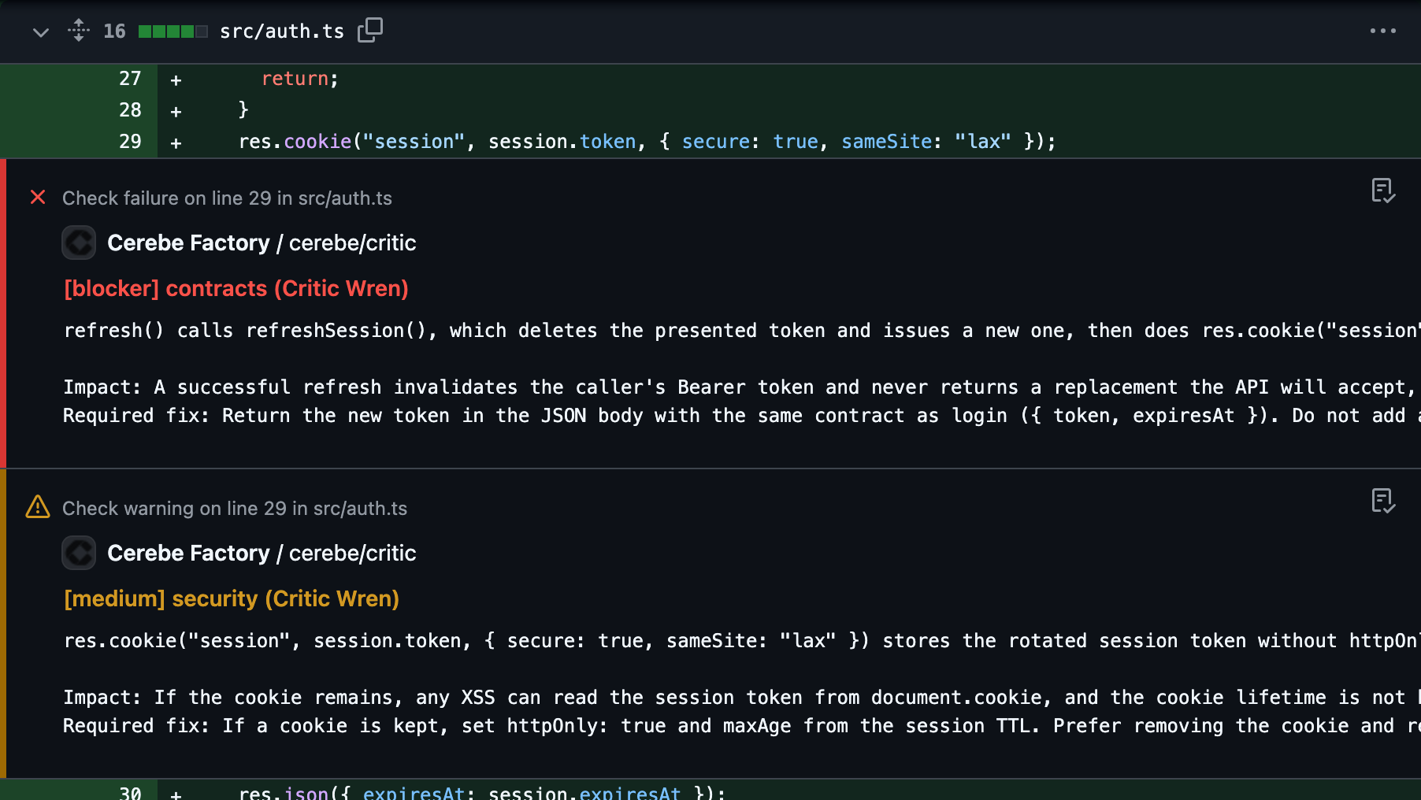
Task: Open annotation details icon for check warning
Action: (1383, 501)
